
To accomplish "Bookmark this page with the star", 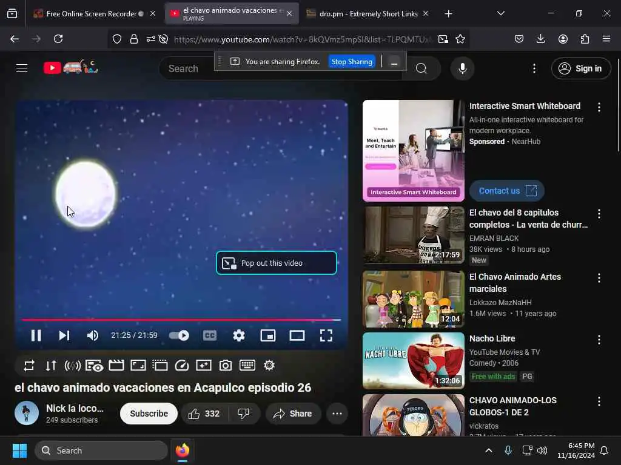I will (x=460, y=39).
